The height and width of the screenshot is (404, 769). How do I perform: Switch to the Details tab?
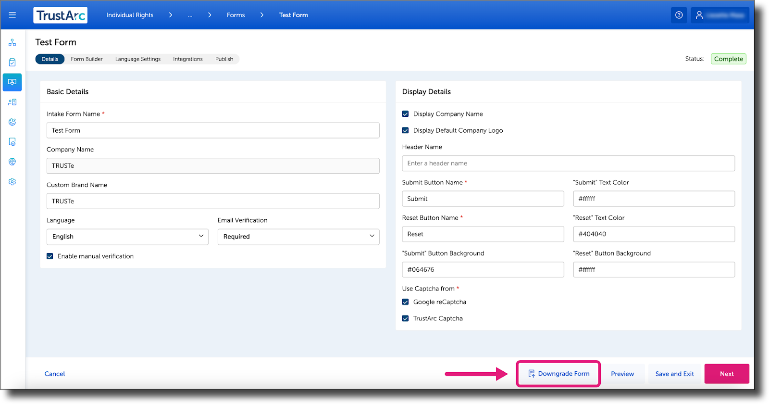[50, 59]
